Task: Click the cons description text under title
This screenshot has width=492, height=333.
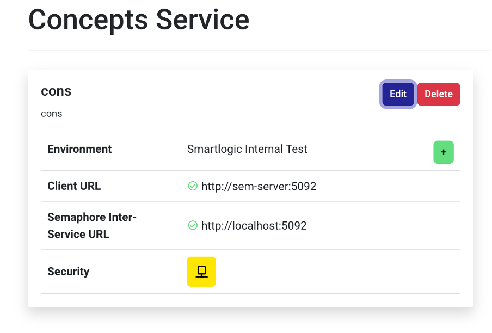Action: pyautogui.click(x=52, y=114)
